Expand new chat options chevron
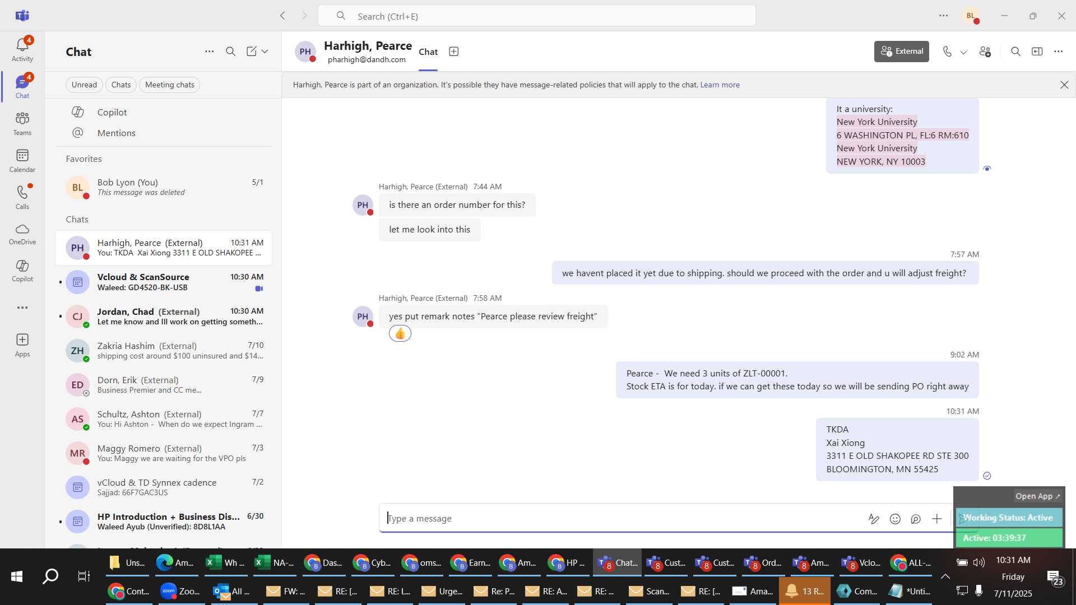The height and width of the screenshot is (605, 1076). pyautogui.click(x=265, y=52)
